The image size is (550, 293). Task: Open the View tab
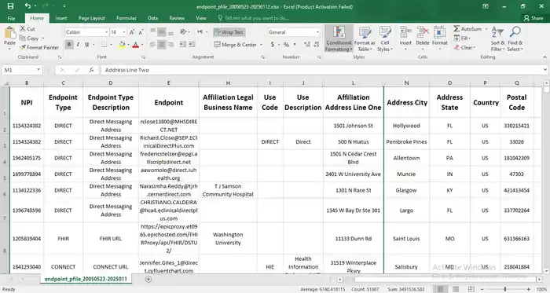click(201, 18)
